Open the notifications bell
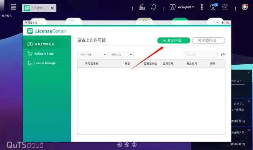The image size is (253, 150). [154, 7]
